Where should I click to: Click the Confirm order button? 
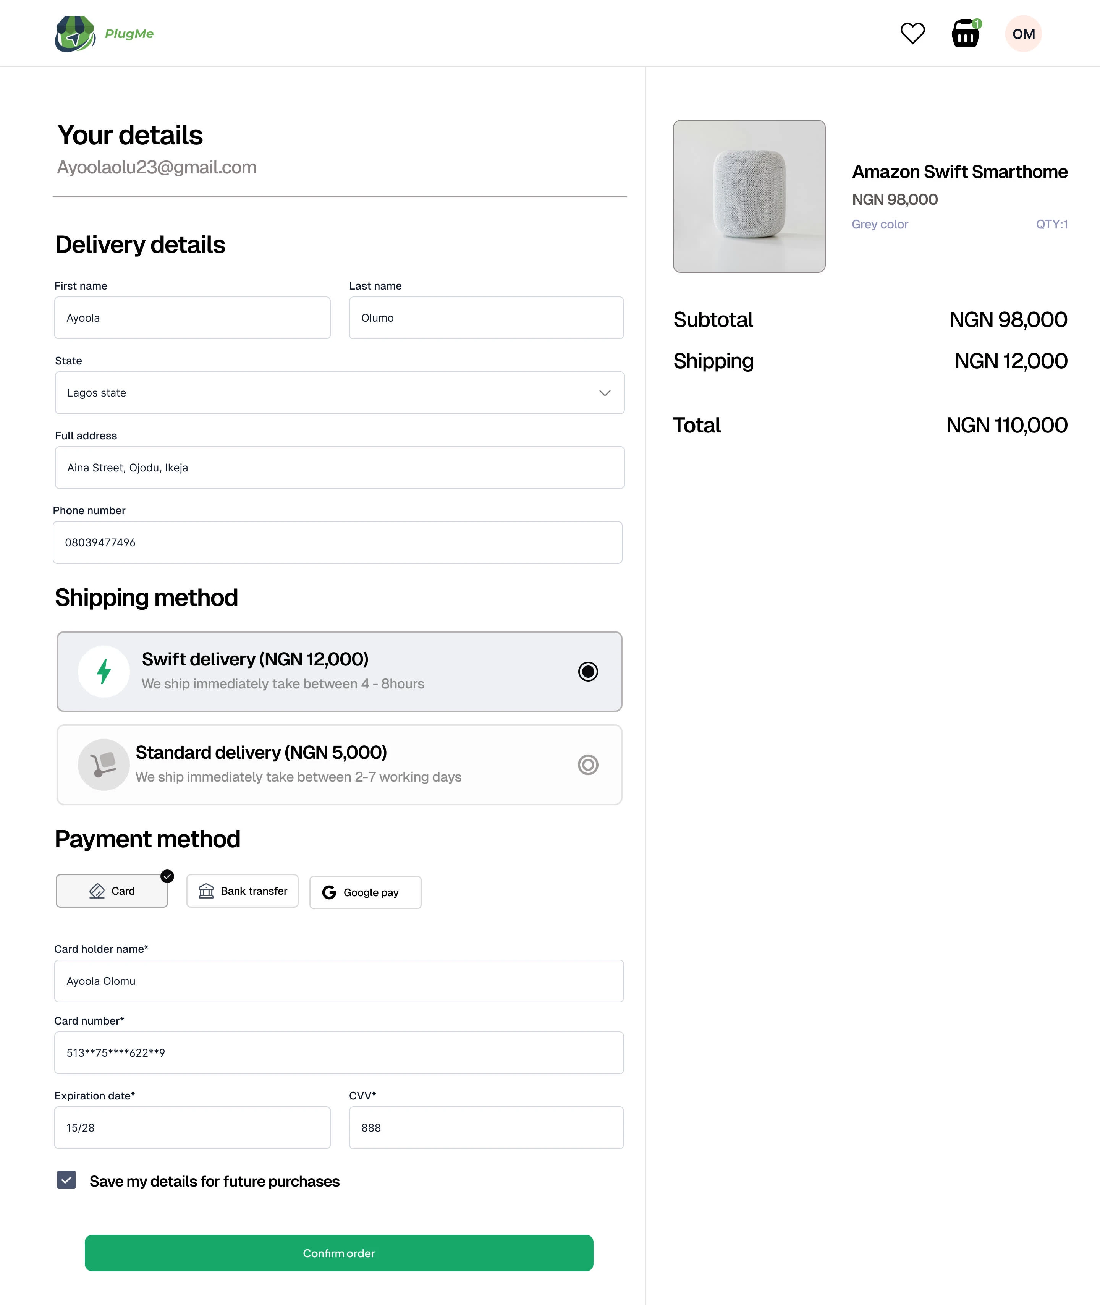point(339,1253)
